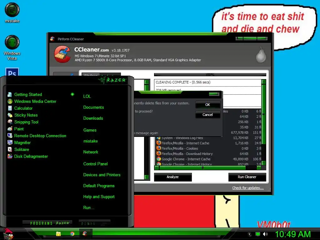Screen dimensions: 320x240
Task: Click the results list horizontal scrollbar
Action: [208, 168]
